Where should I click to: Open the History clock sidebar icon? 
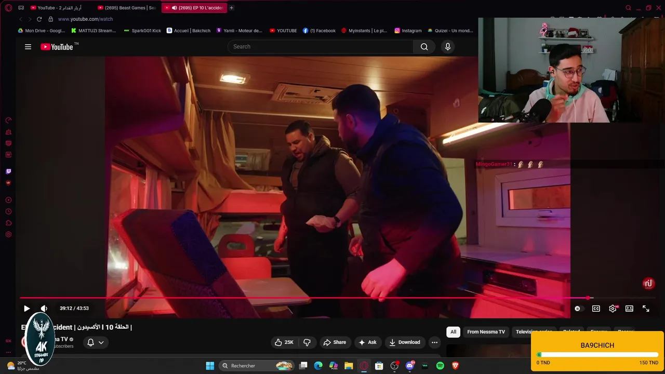click(8, 211)
